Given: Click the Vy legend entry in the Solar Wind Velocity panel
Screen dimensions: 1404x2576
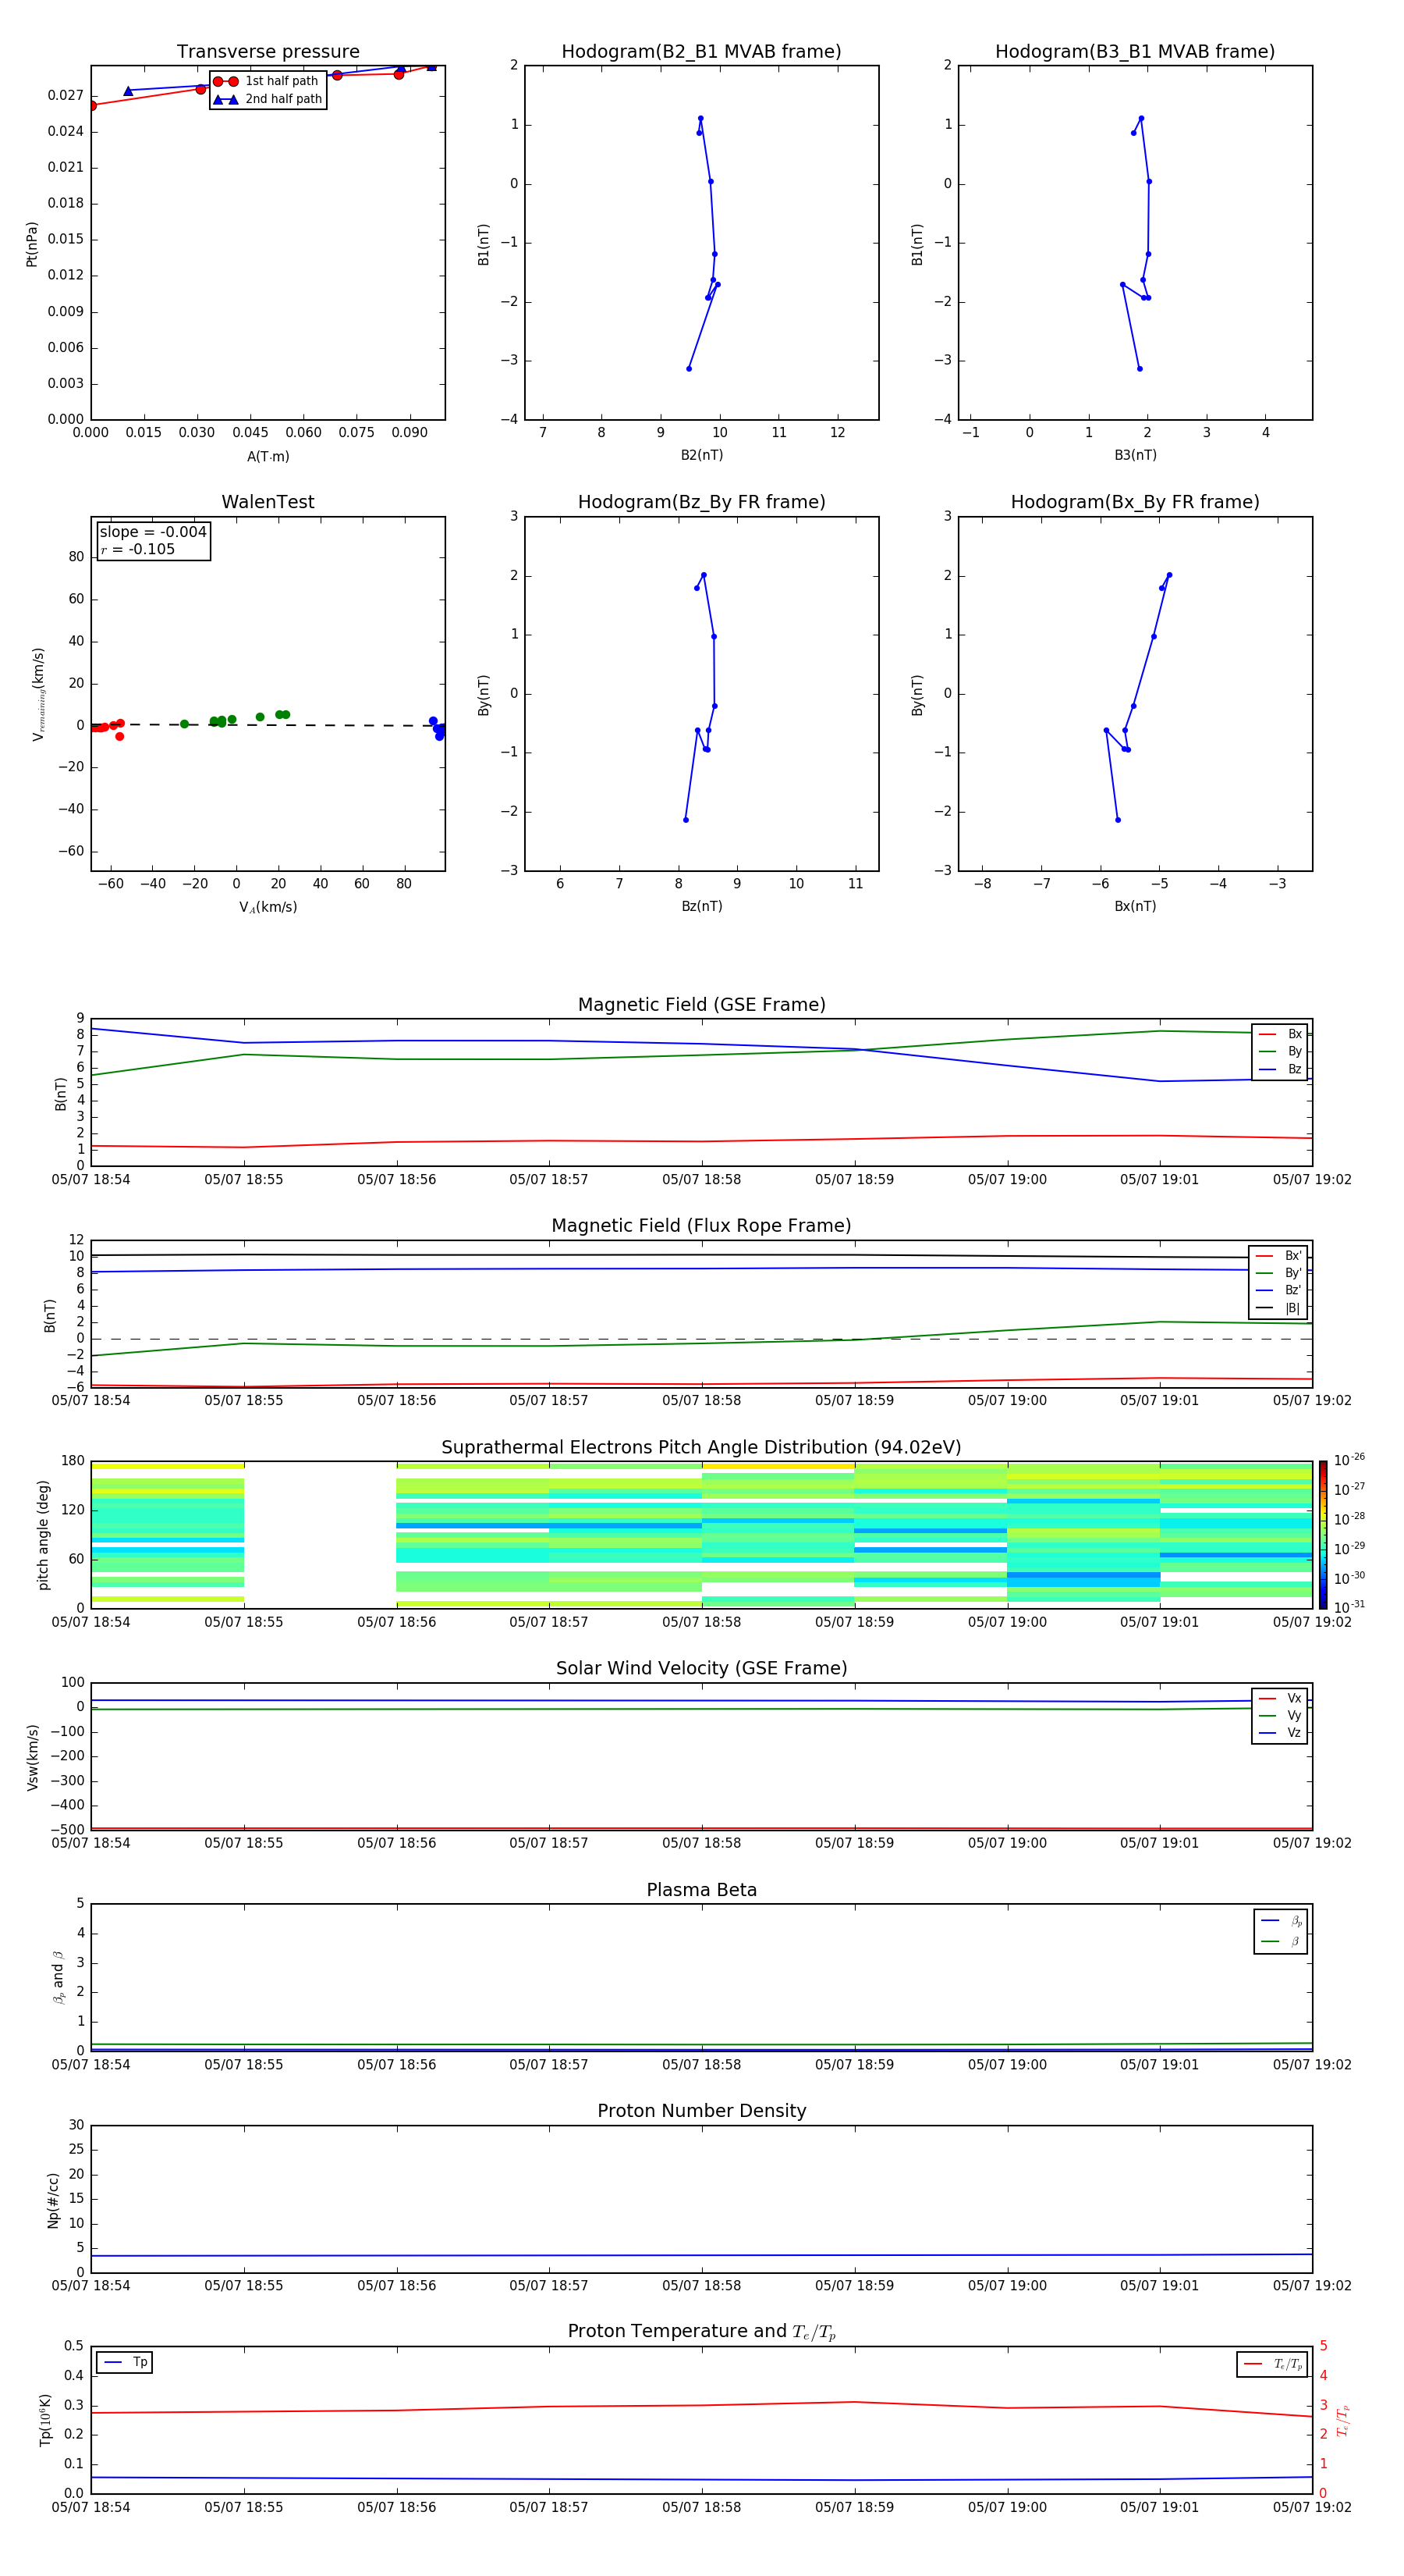Looking at the screenshot, I should 1280,1715.
